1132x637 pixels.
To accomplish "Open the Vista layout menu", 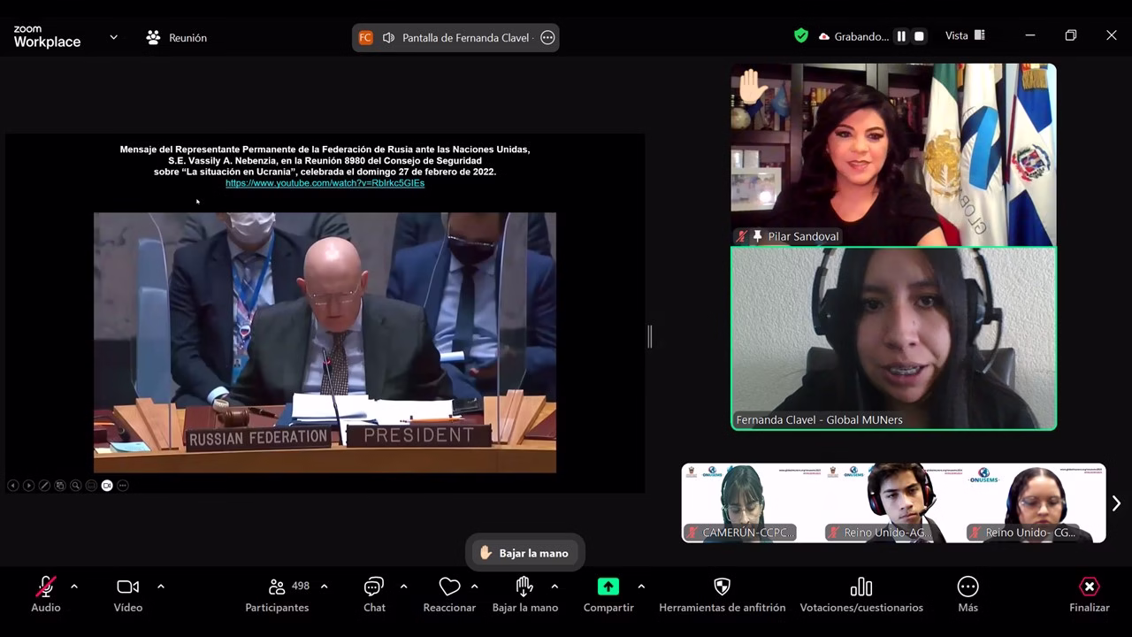I will 965,36.
